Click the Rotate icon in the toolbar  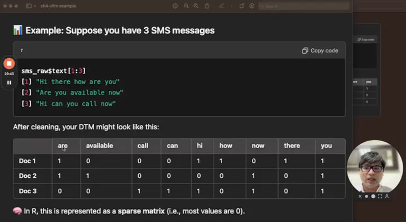241,6
